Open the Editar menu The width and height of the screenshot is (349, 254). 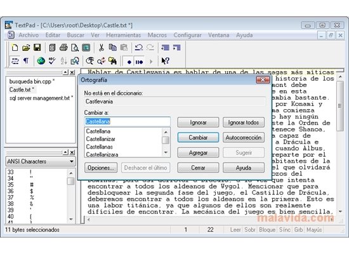point(53,35)
